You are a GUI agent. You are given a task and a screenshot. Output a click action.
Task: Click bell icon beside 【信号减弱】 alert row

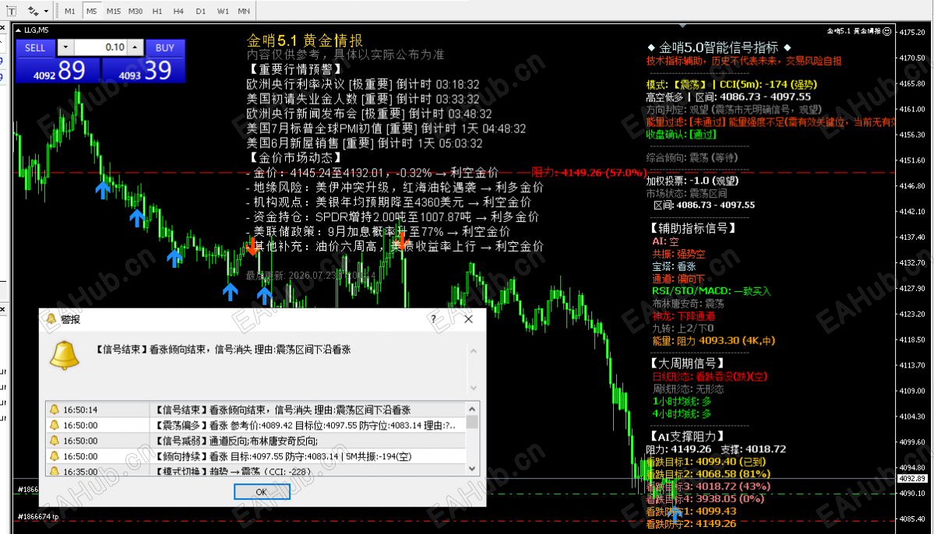pyautogui.click(x=55, y=441)
